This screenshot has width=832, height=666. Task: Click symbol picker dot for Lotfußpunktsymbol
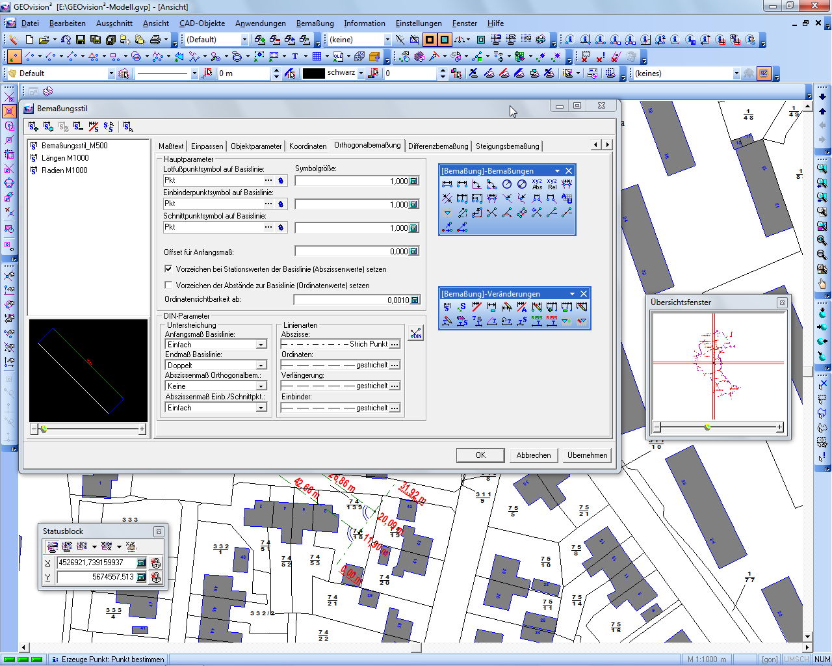281,180
